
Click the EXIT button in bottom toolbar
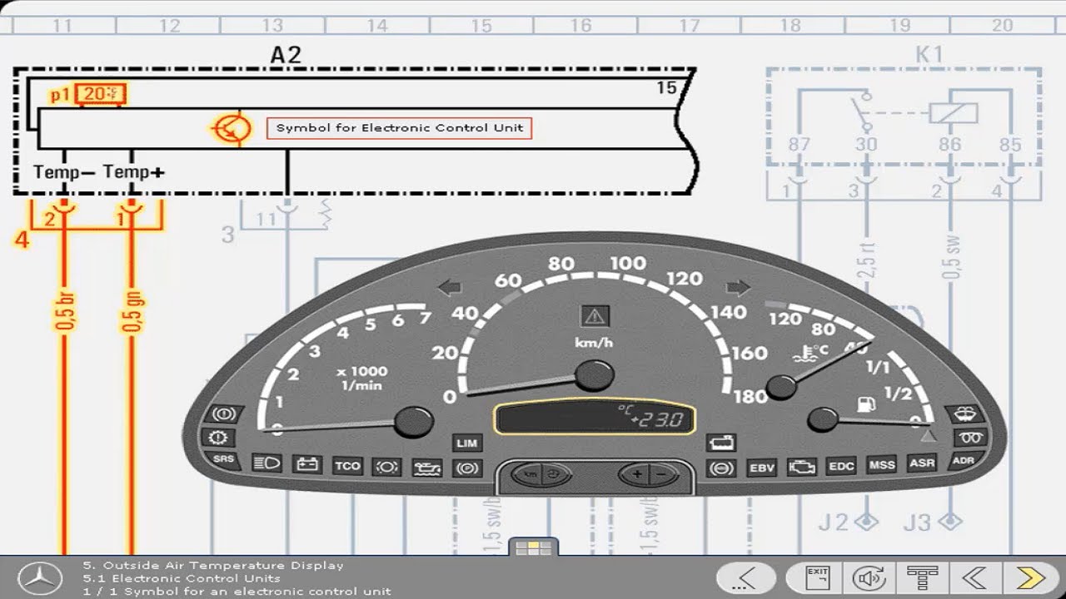pyautogui.click(x=818, y=577)
